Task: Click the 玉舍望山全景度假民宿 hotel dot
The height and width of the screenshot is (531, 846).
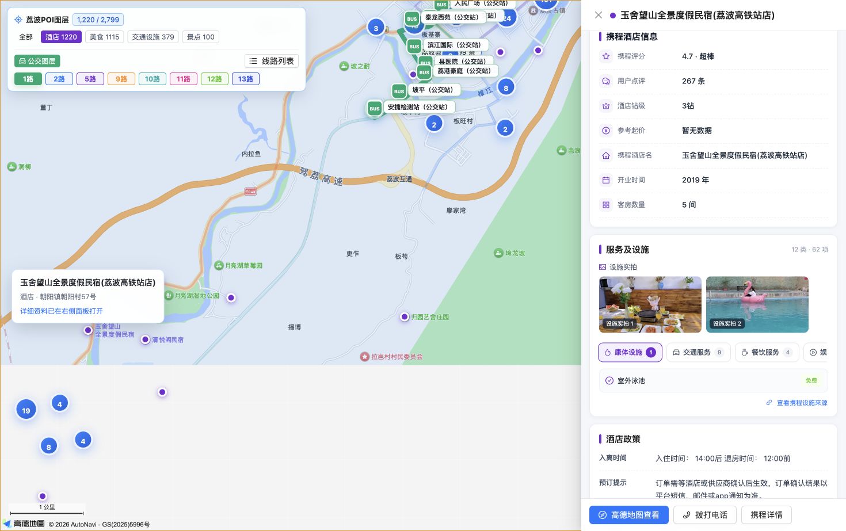Action: (88, 330)
